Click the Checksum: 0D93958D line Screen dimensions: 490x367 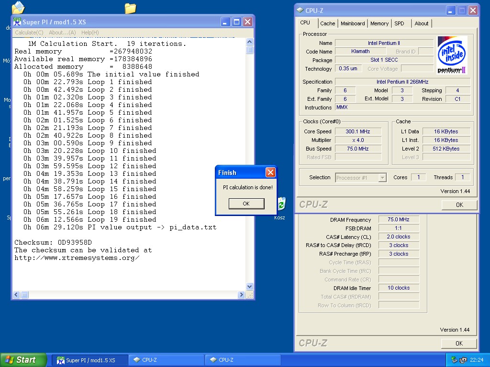tap(53, 242)
